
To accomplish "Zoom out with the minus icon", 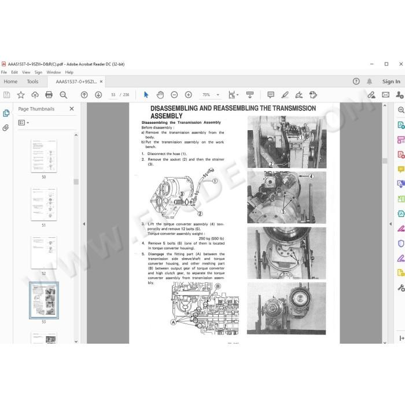I will (174, 95).
